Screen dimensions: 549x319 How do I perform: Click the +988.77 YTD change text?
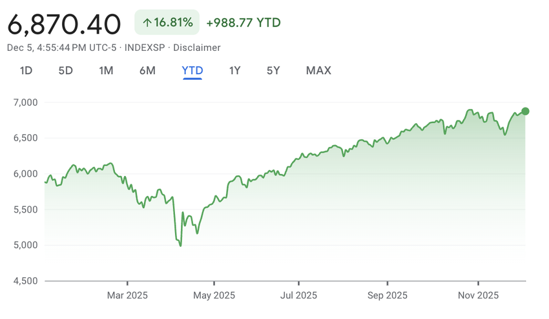[x=243, y=23]
